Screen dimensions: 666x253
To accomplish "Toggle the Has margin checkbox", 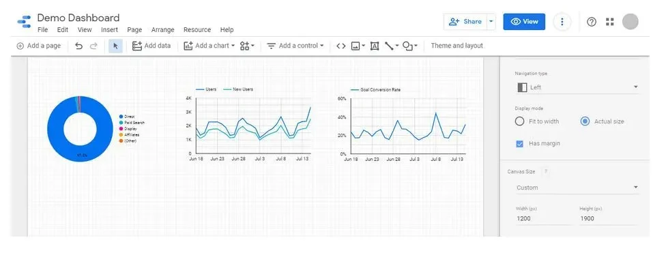I will click(519, 144).
